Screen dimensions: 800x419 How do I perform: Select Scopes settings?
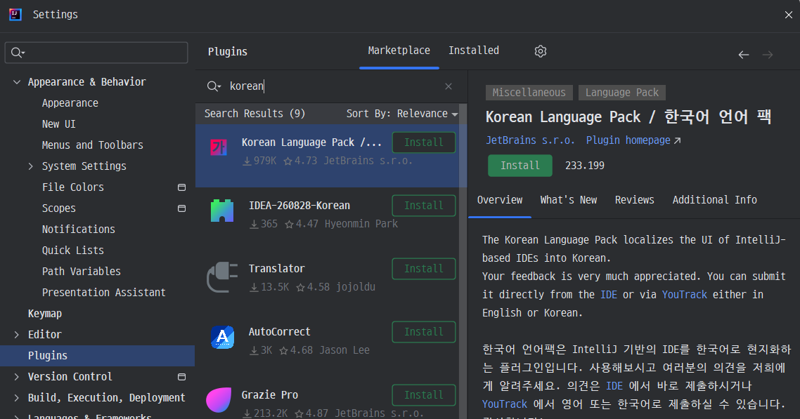(x=58, y=208)
